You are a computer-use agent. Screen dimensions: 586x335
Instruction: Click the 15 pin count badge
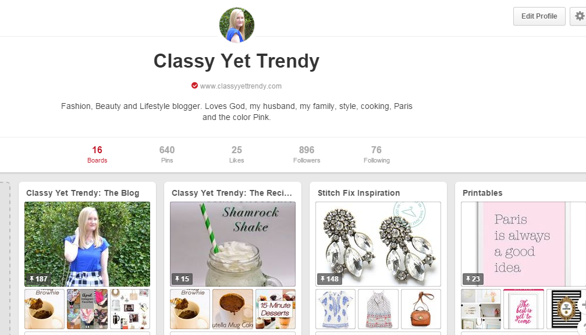(182, 279)
